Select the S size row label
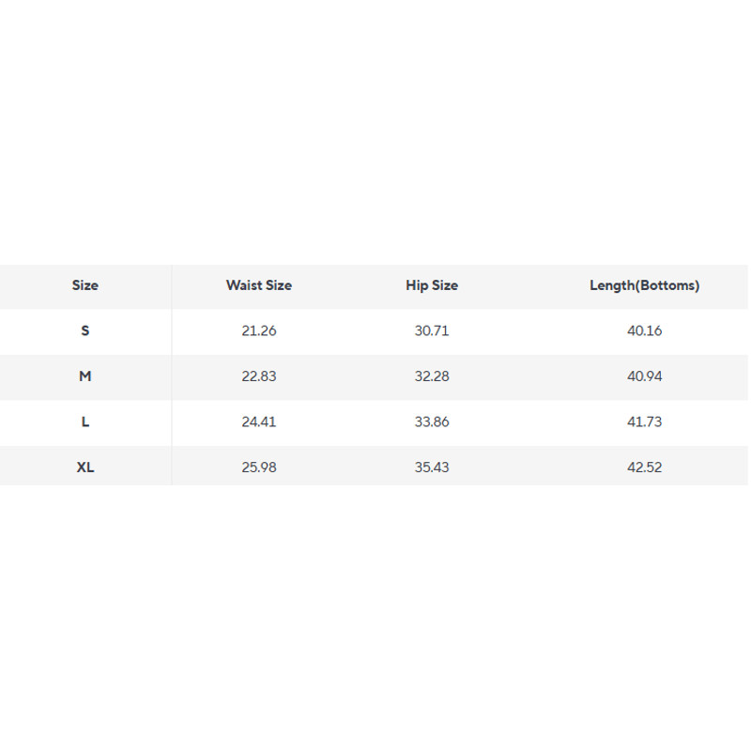 point(85,331)
